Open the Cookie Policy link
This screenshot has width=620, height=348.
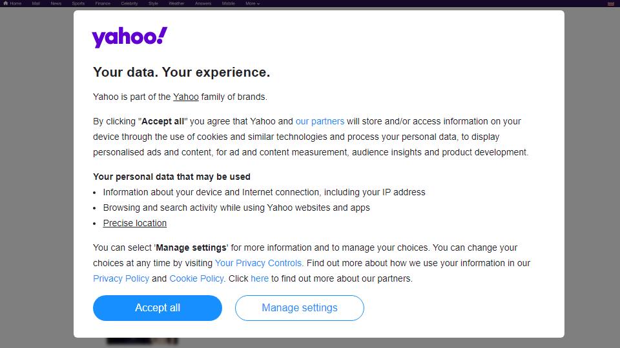tap(196, 278)
